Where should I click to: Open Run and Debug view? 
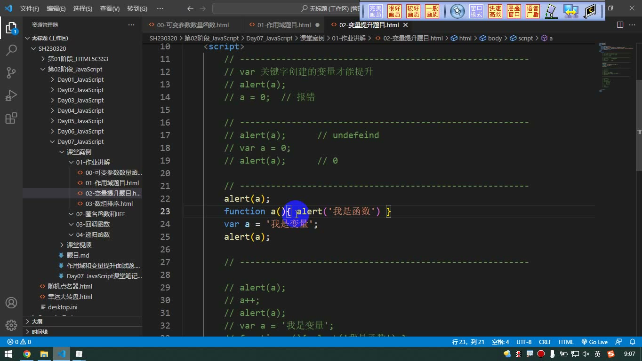pyautogui.click(x=11, y=95)
